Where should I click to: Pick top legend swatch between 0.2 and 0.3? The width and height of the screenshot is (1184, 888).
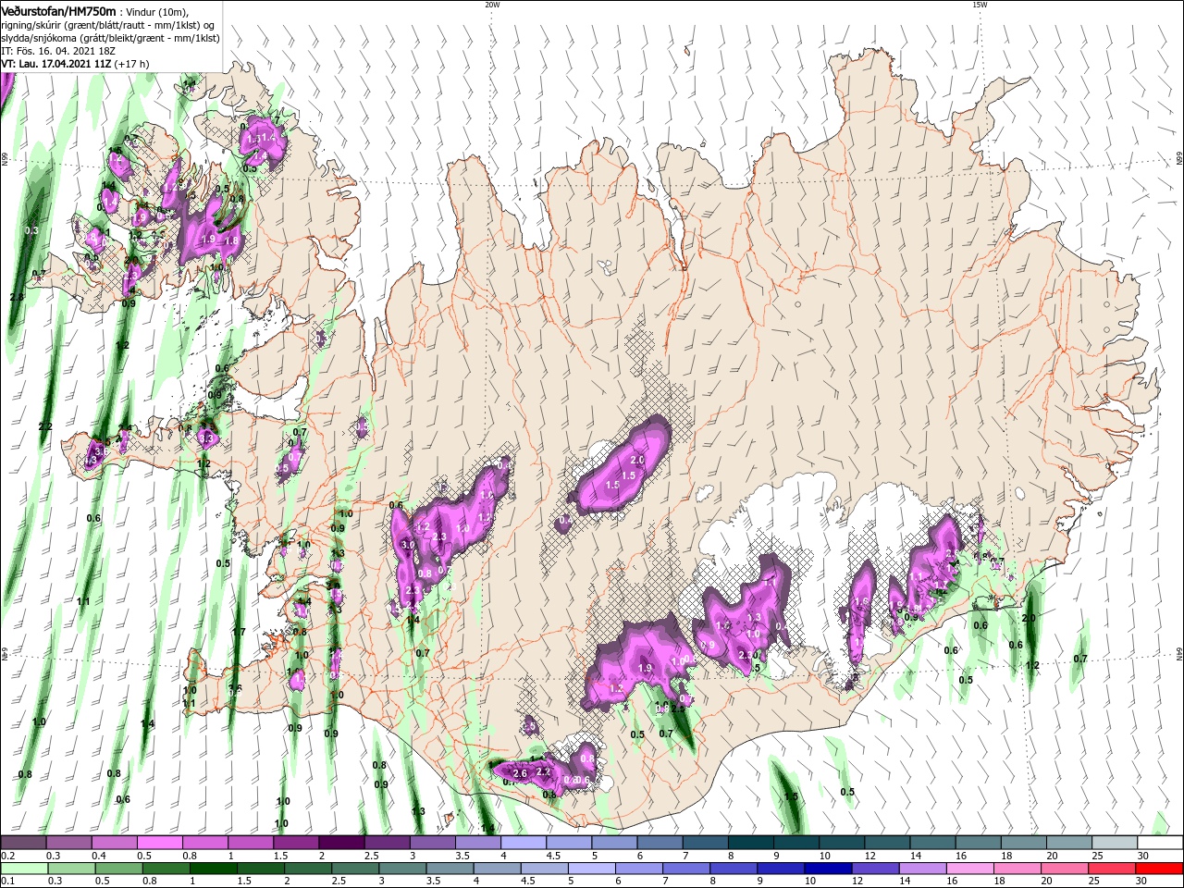(24, 843)
